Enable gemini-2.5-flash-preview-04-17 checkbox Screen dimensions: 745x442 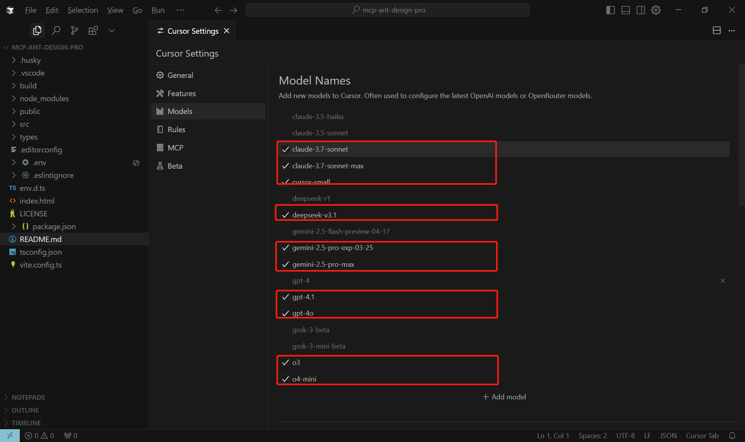coord(285,231)
